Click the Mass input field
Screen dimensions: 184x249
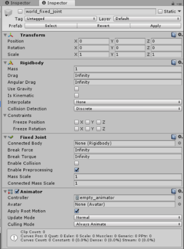[x=128, y=69]
